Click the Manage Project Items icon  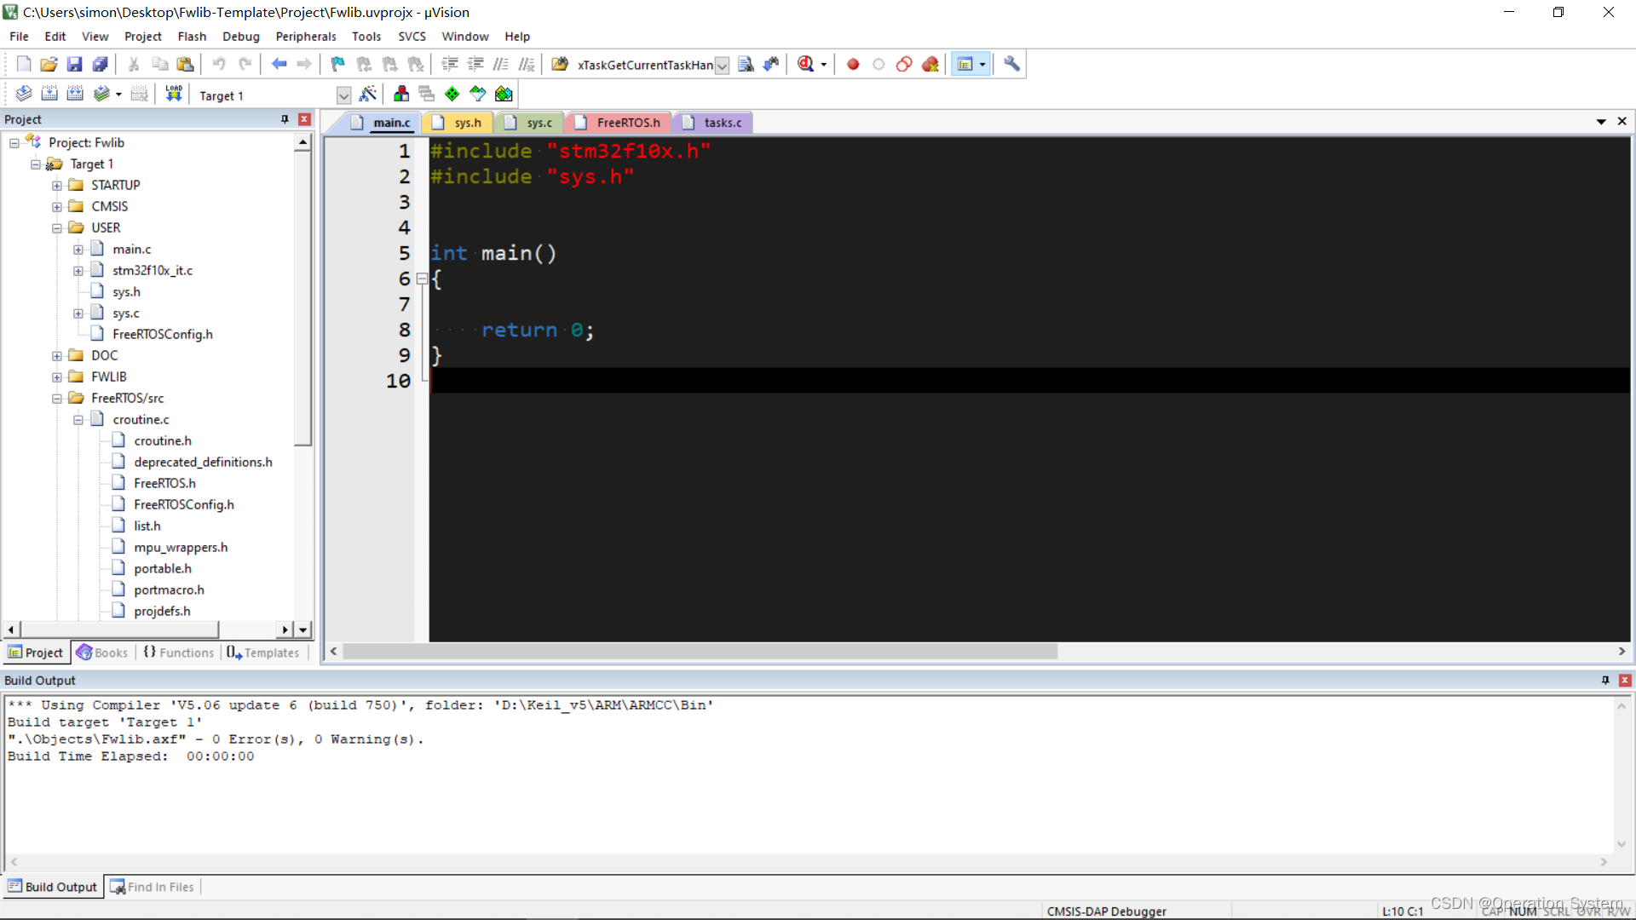coord(401,94)
